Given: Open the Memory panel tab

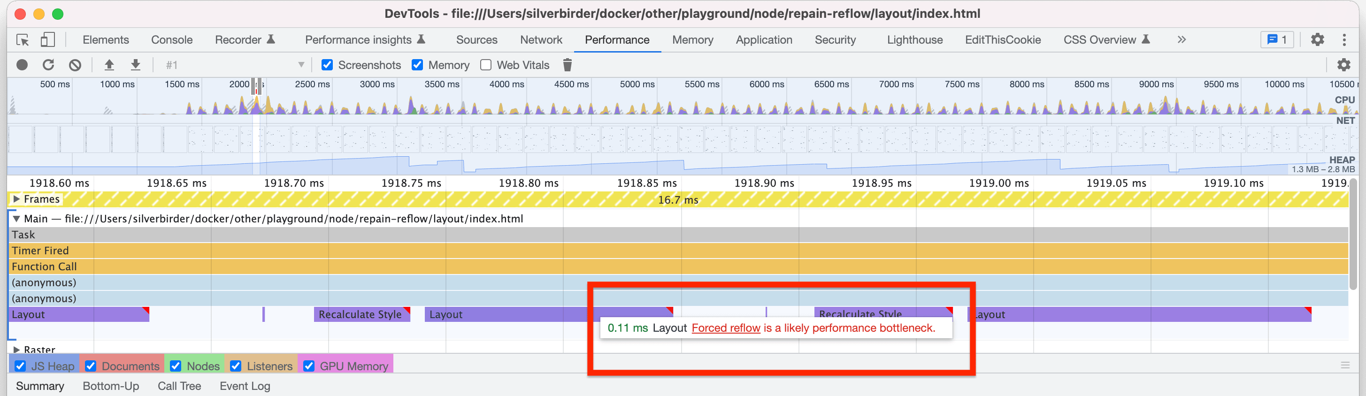Looking at the screenshot, I should [692, 40].
